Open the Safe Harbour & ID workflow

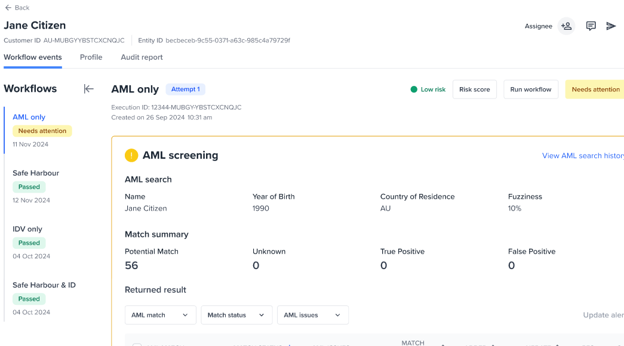(44, 285)
